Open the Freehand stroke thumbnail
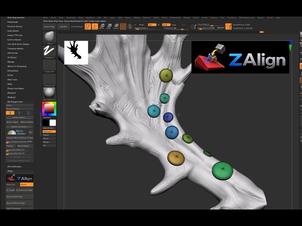The width and height of the screenshot is (302, 226). tap(49, 52)
